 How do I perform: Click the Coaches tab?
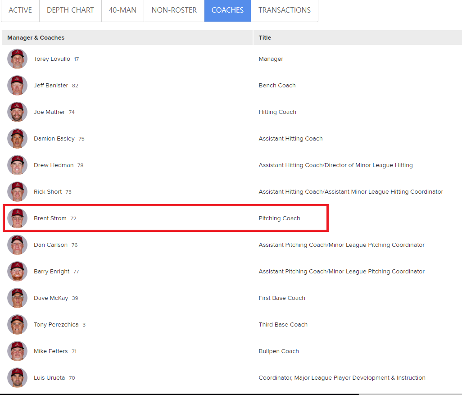pyautogui.click(x=227, y=10)
